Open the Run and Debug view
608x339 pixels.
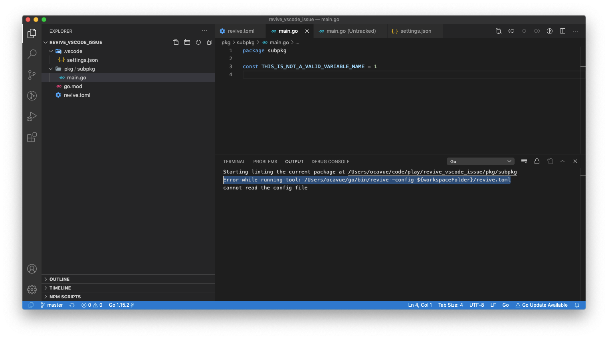[x=32, y=116]
